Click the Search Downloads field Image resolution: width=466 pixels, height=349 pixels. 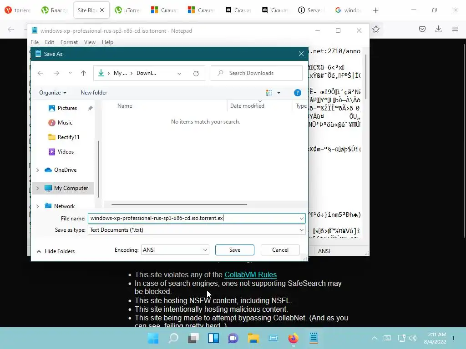tap(257, 73)
